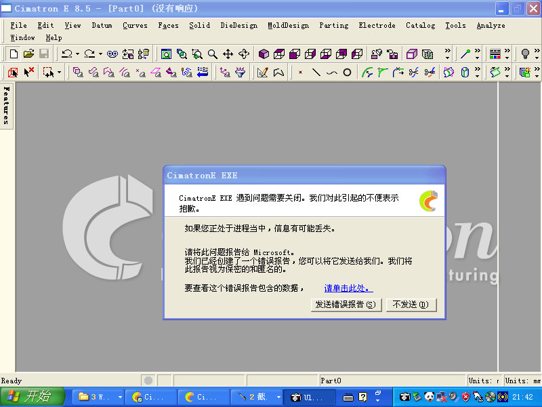Open the Features side tab
Viewport: 542px width, 407px height.
[x=7, y=105]
